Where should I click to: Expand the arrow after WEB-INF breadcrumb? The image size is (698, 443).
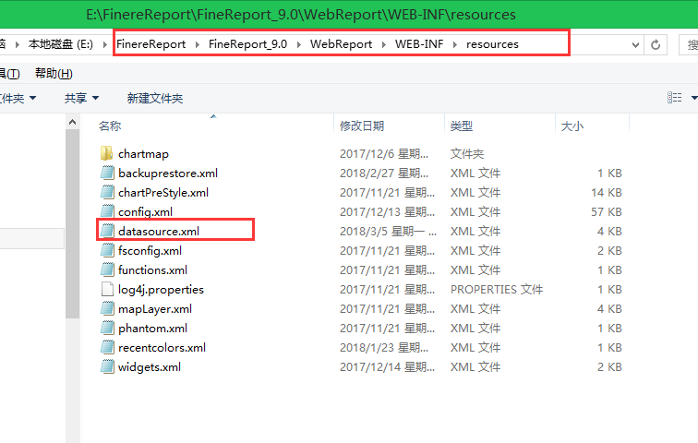coord(455,44)
